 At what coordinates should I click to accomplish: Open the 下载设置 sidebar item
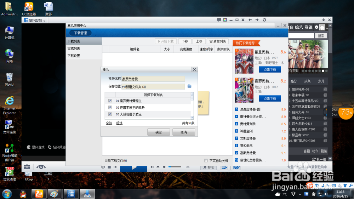pyautogui.click(x=84, y=56)
